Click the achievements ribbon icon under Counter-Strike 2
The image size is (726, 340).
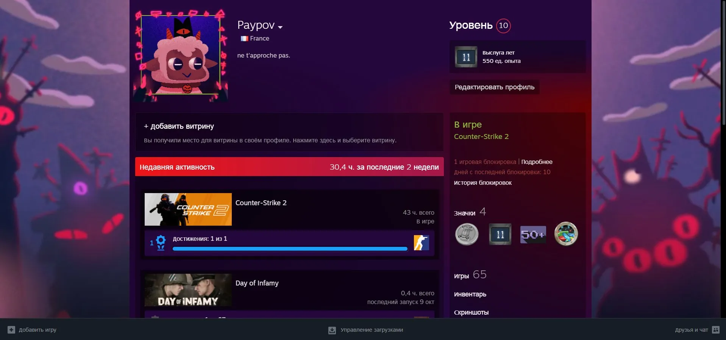(161, 243)
